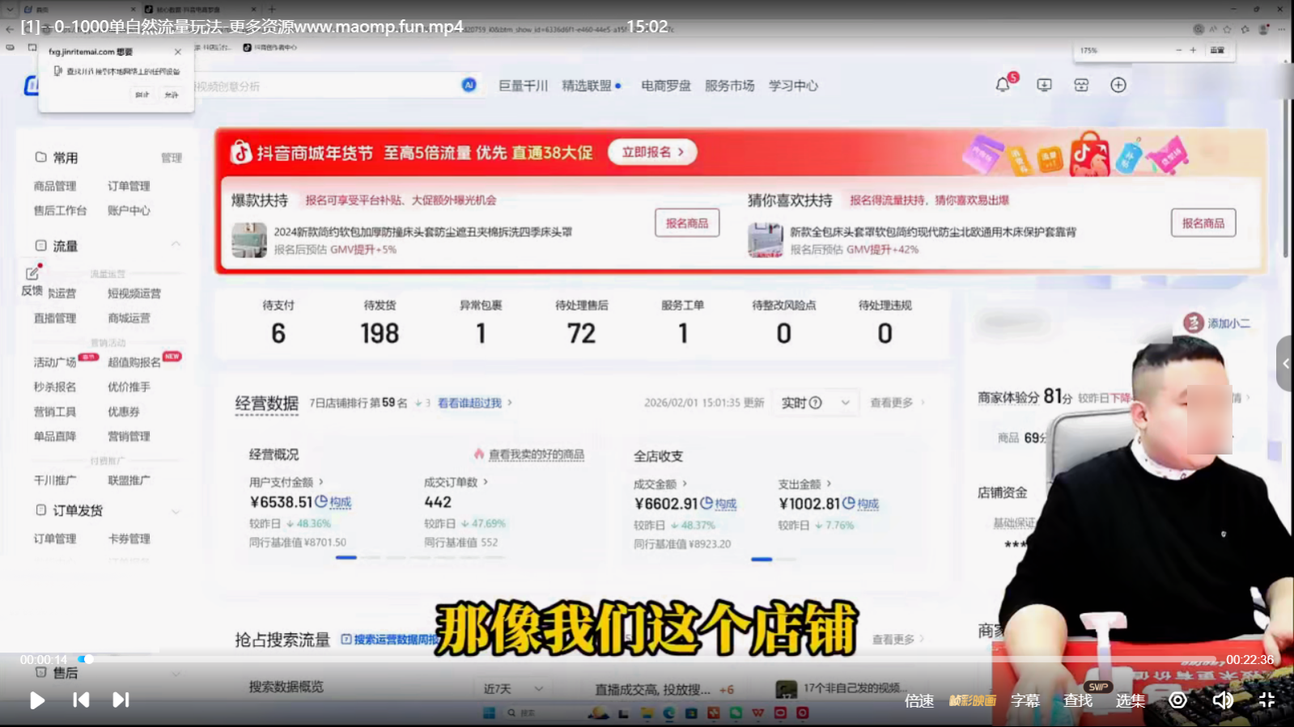Screen dimensions: 1294x727
Task: Exit fullscreen mode in player
Action: tap(1266, 700)
